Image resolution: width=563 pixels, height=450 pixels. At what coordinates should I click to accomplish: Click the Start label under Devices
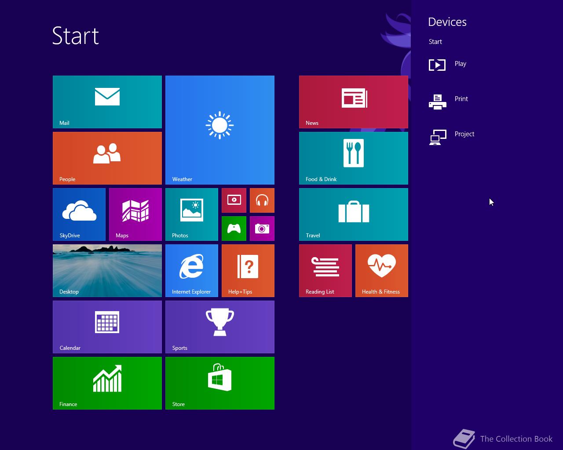(435, 42)
